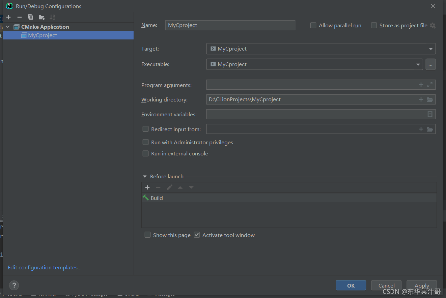Open the Executable dropdown
The width and height of the screenshot is (446, 298).
[314, 64]
